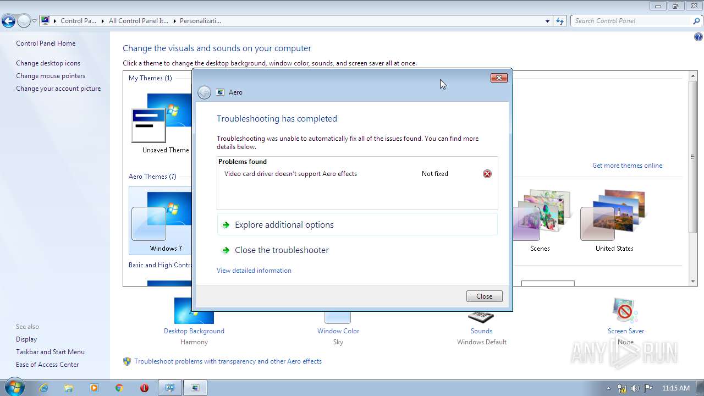704x396 pixels.
Task: Click the Action Center flag tray icon
Action: 648,388
